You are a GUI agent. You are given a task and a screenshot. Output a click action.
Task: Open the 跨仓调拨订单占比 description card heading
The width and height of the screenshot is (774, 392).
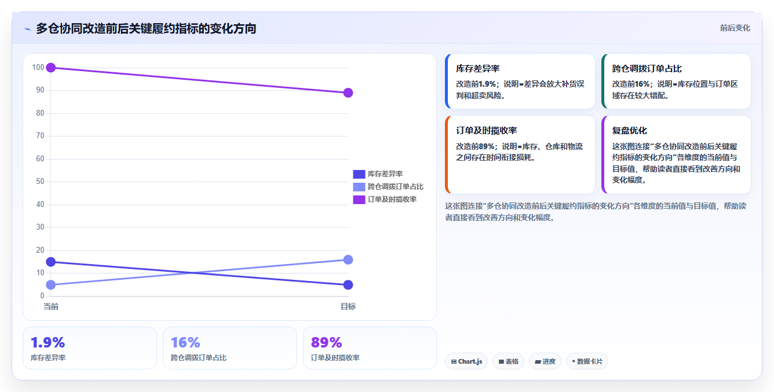647,68
